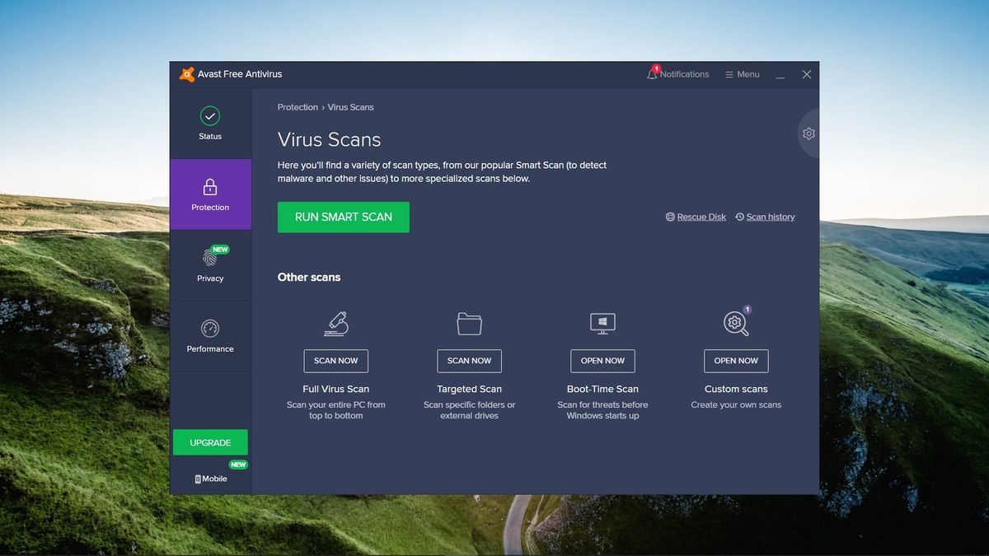
Task: Click the rescue disk lifebuoy icon
Action: point(670,217)
